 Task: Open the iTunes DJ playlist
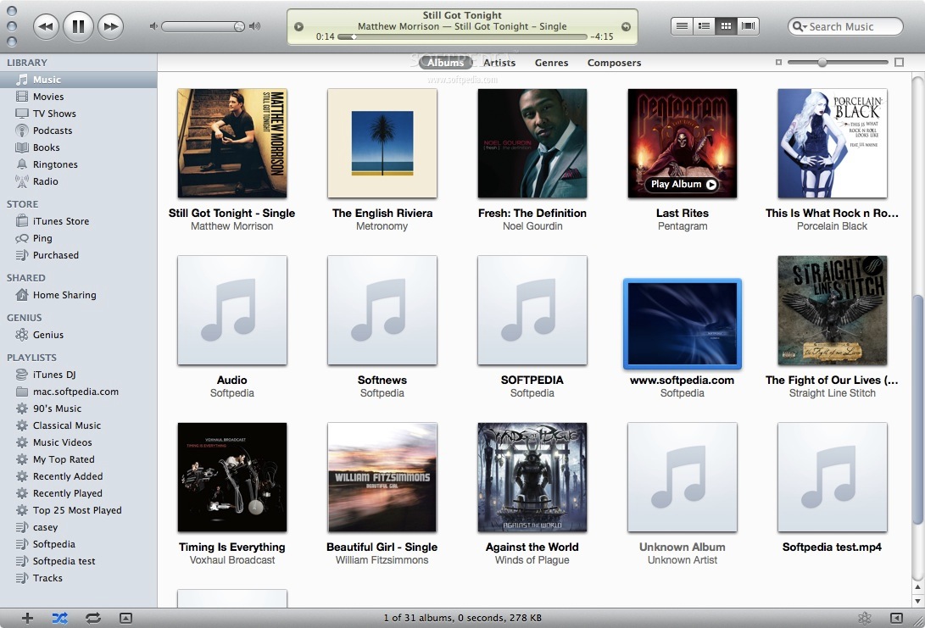[79, 375]
